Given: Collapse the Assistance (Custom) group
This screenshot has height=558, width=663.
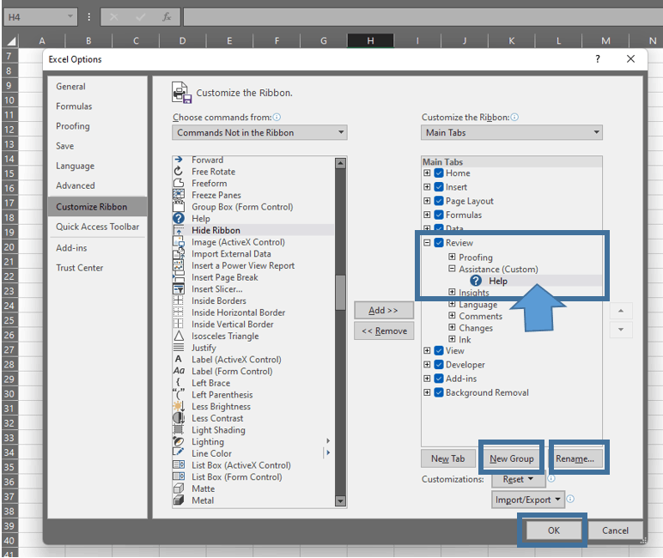Looking at the screenshot, I should click(x=452, y=269).
